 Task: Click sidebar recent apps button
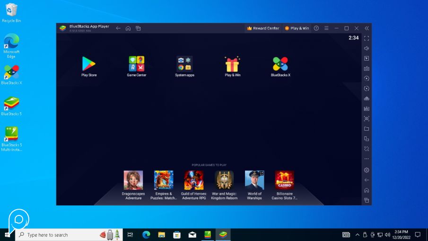pos(367,200)
